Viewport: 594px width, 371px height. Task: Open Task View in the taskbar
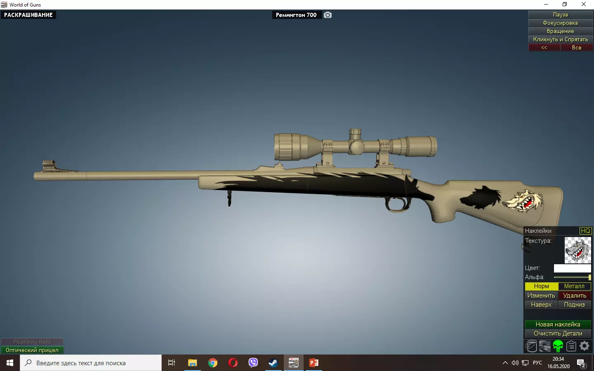(172, 363)
